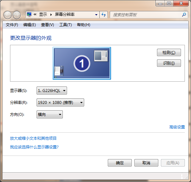The width and height of the screenshot is (191, 182).
Task: Open the 显示器 G226HQL dropdown
Action: click(52, 91)
